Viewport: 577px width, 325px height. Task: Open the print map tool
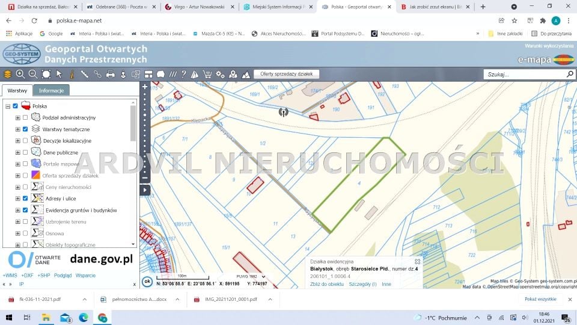pos(110,74)
